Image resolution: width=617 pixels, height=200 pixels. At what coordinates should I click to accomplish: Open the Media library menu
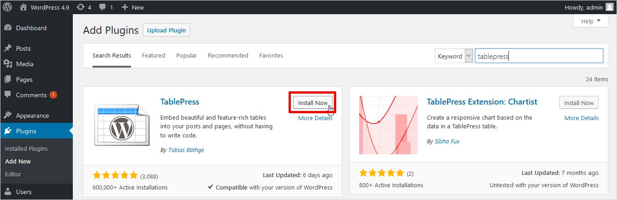point(24,64)
